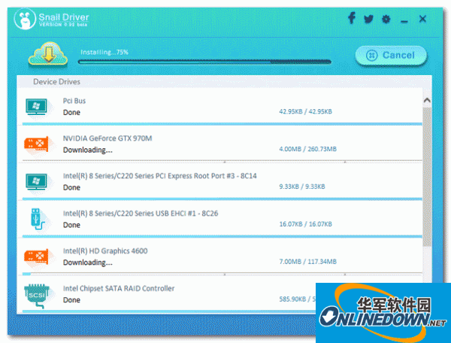Click the Intel HD Graphics 4600 card icon
Viewport: 451px width, 343px height.
tap(36, 256)
